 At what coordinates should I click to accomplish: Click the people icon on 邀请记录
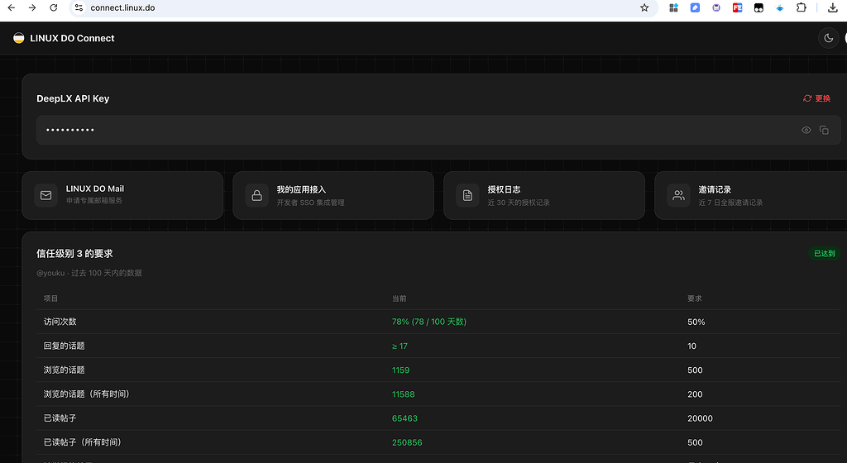(678, 195)
